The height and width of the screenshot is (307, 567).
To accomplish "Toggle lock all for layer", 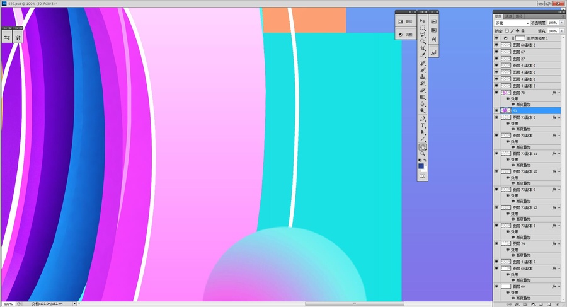I will pyautogui.click(x=522, y=31).
